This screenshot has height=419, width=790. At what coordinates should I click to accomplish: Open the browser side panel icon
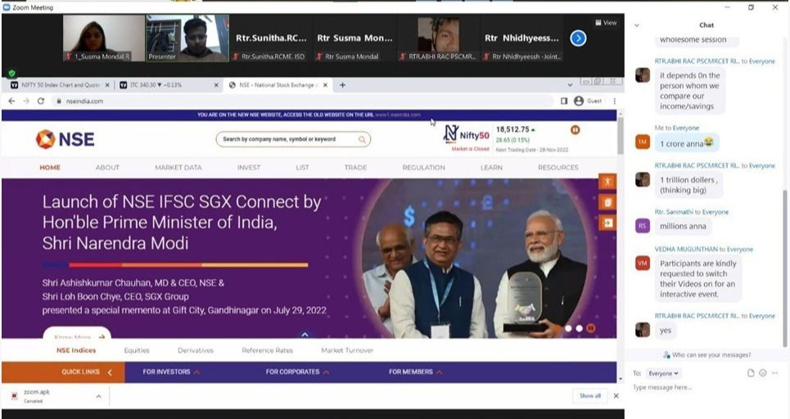(x=564, y=101)
